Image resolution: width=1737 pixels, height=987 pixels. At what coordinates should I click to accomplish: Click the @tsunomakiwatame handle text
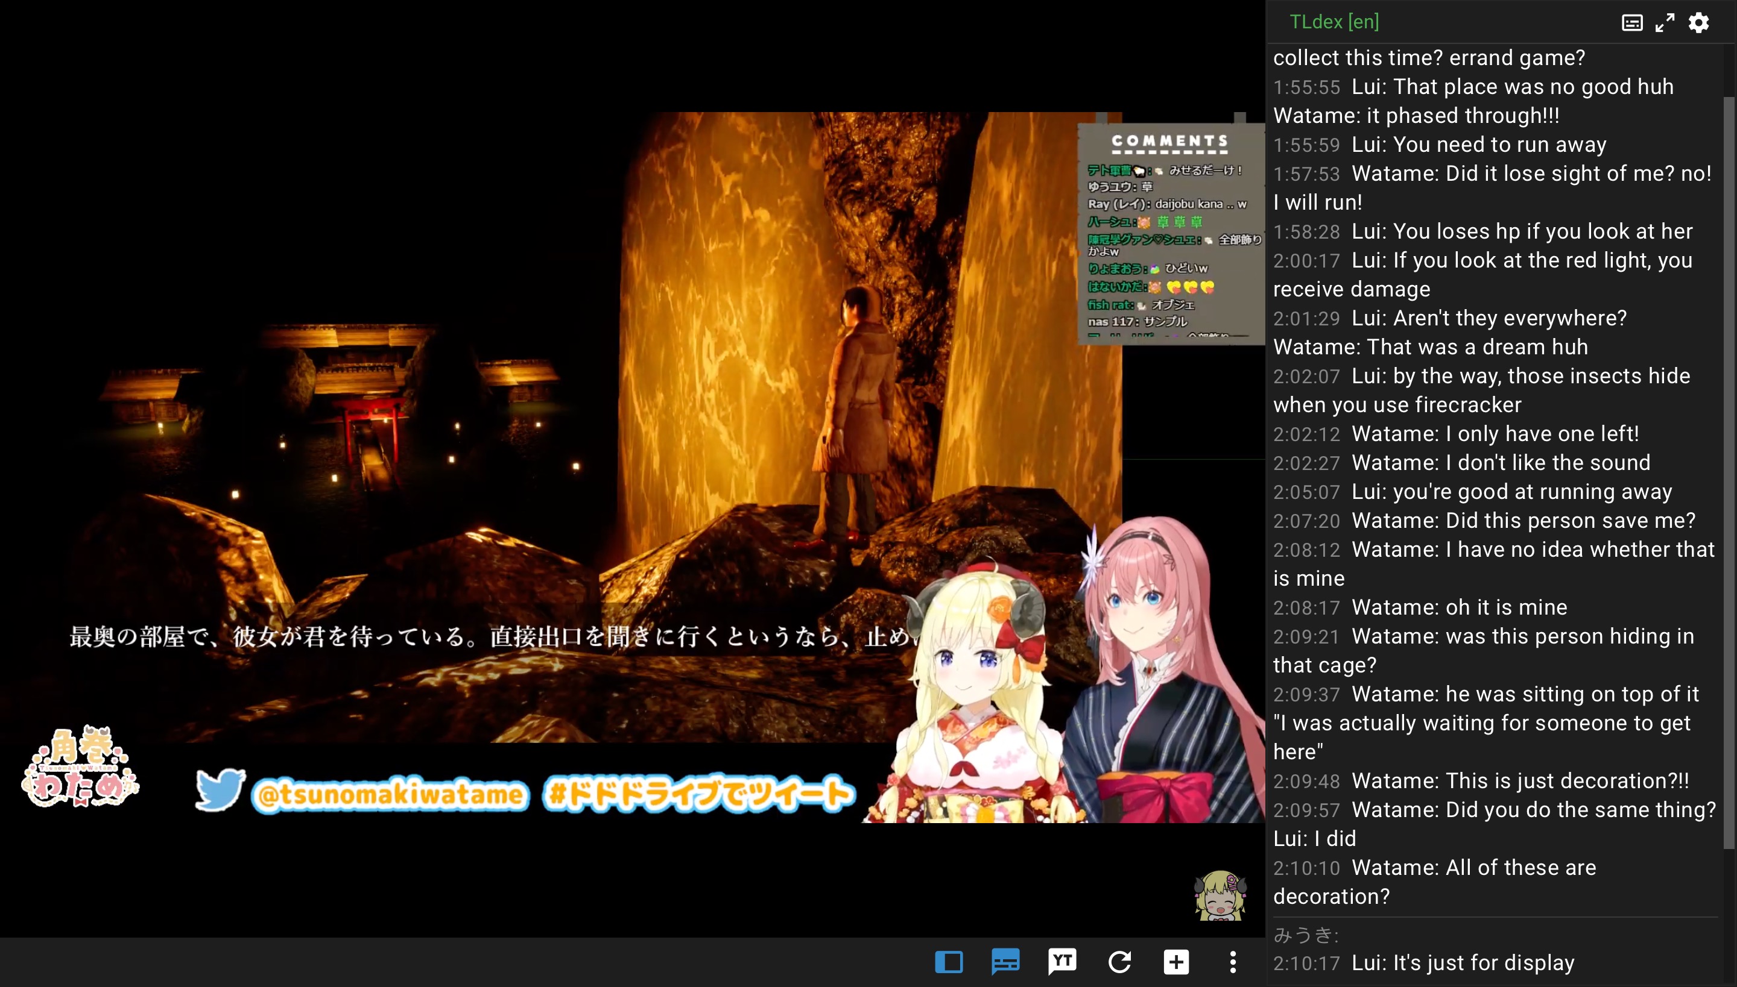coord(390,794)
